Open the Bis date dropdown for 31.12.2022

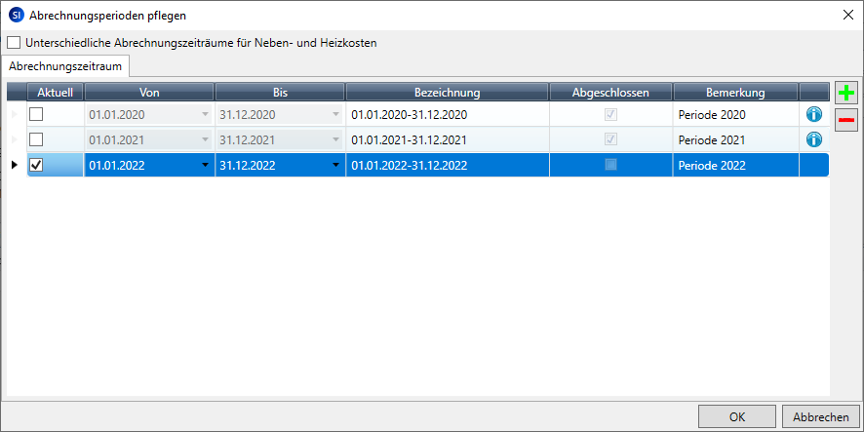coord(335,165)
